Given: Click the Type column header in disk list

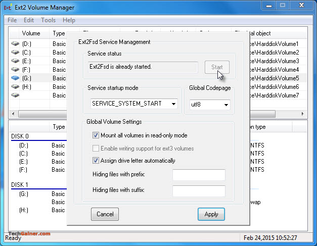Looking at the screenshot, I should pos(59,127).
